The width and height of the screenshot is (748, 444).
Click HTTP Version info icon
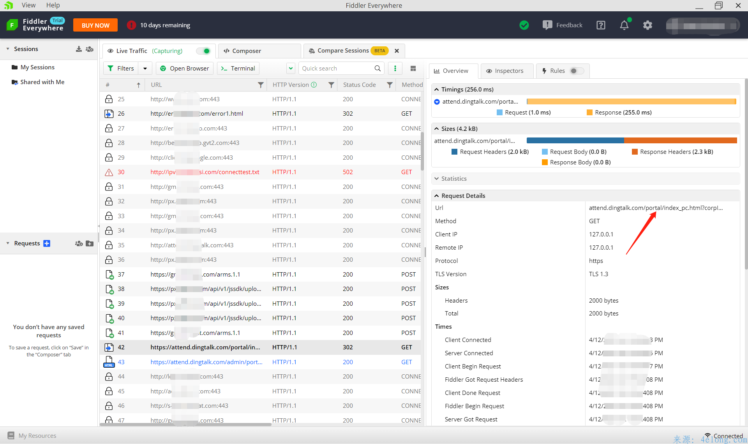[x=314, y=85]
